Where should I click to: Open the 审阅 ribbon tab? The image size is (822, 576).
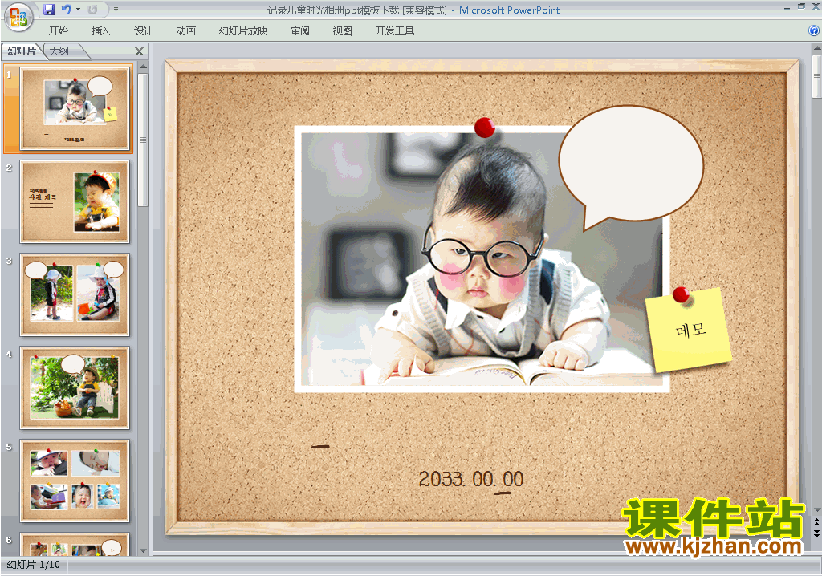tap(300, 31)
